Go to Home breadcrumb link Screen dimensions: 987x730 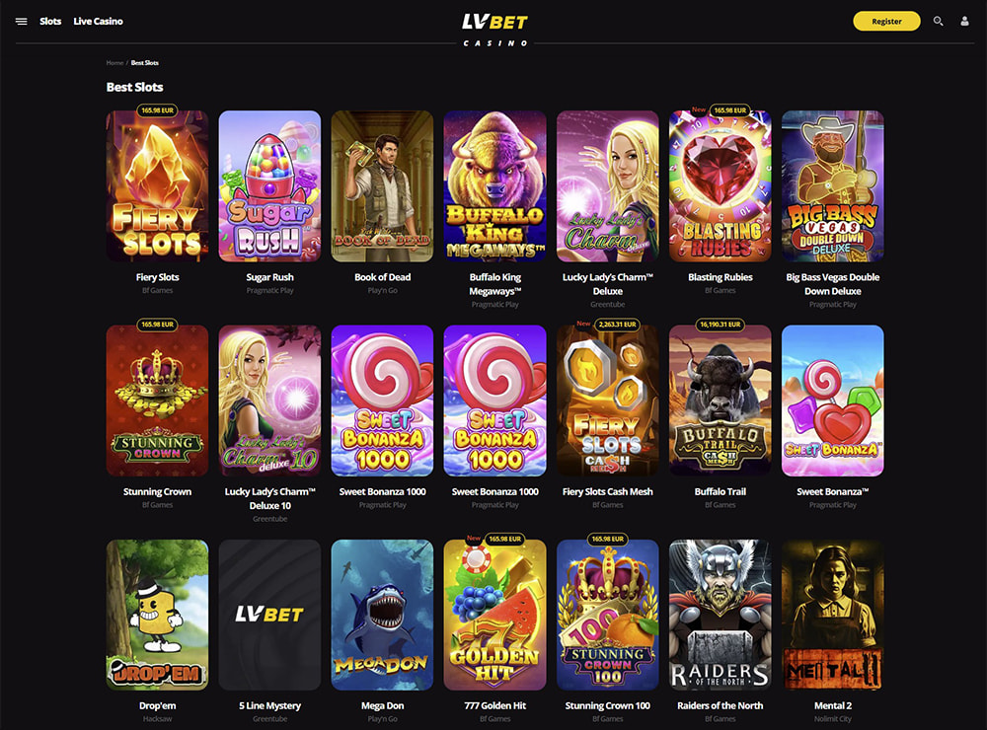click(114, 63)
